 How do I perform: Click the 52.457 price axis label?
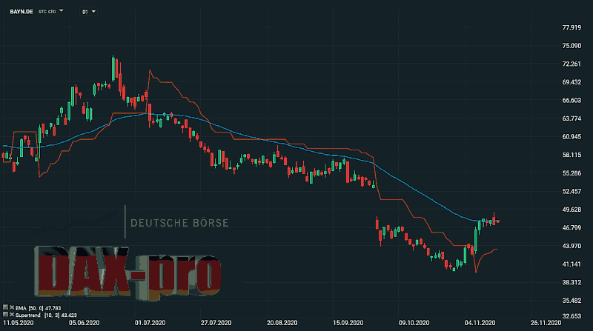click(572, 191)
